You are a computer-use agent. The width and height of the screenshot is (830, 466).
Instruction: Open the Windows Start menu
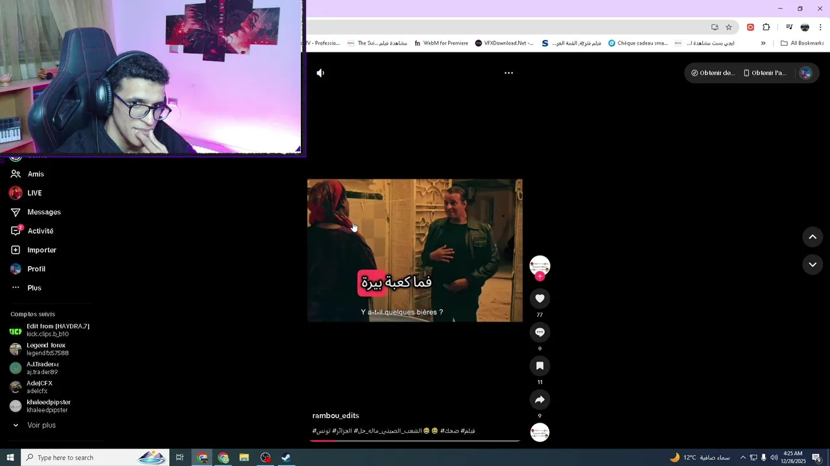[10, 458]
